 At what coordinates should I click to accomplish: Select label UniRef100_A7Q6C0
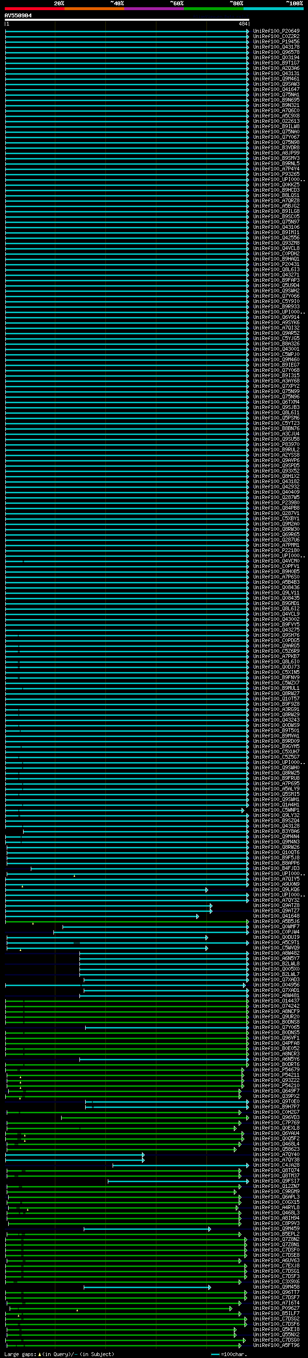(276, 111)
